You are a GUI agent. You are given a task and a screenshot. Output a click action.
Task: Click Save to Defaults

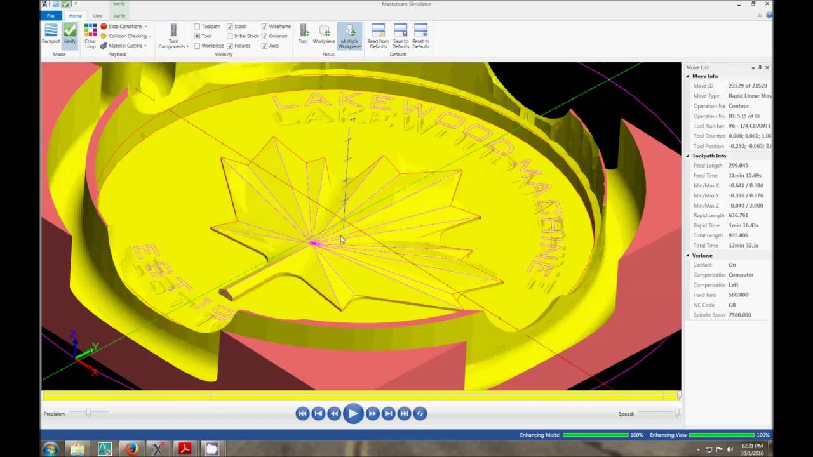pyautogui.click(x=401, y=36)
